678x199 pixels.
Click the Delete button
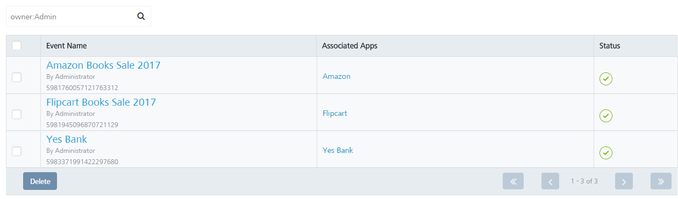pos(40,181)
